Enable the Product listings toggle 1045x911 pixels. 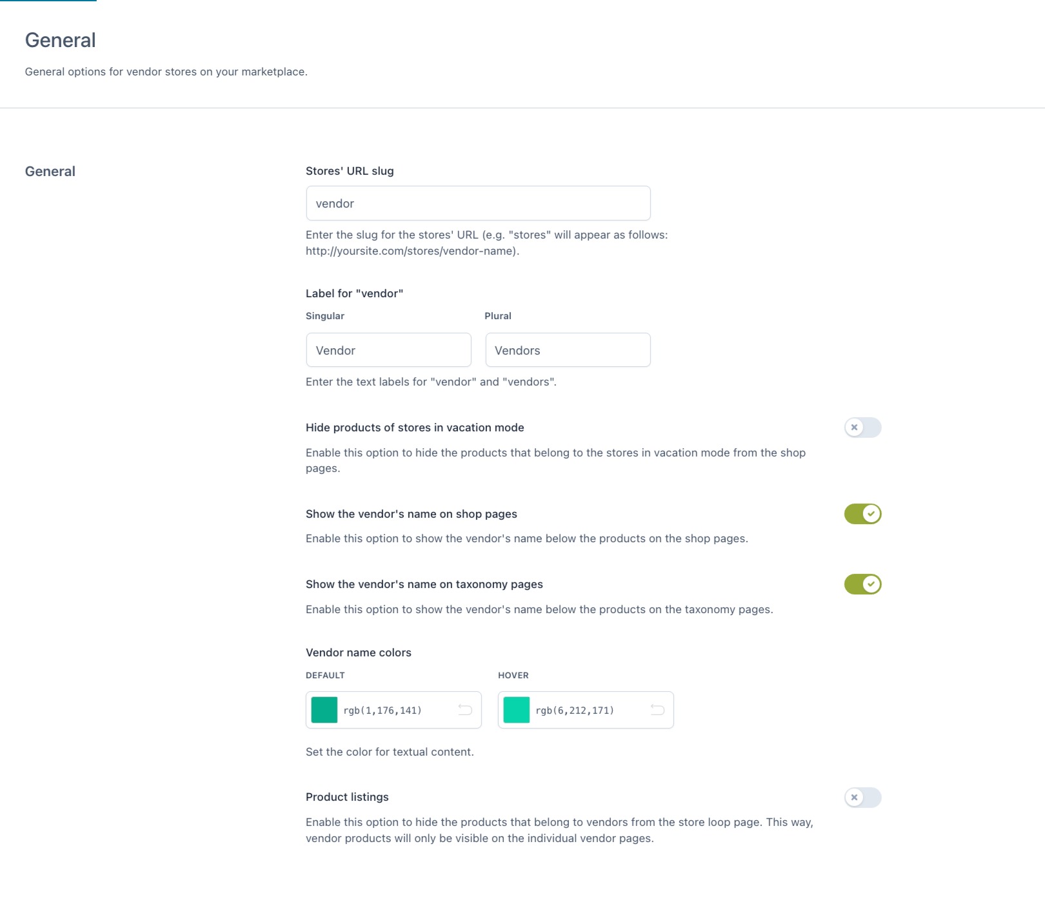click(x=862, y=798)
